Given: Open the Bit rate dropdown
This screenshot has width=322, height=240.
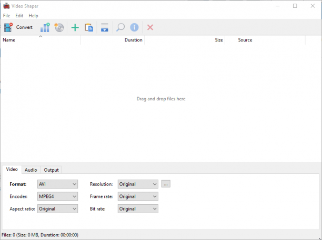Looking at the screenshot, I should [x=138, y=209].
